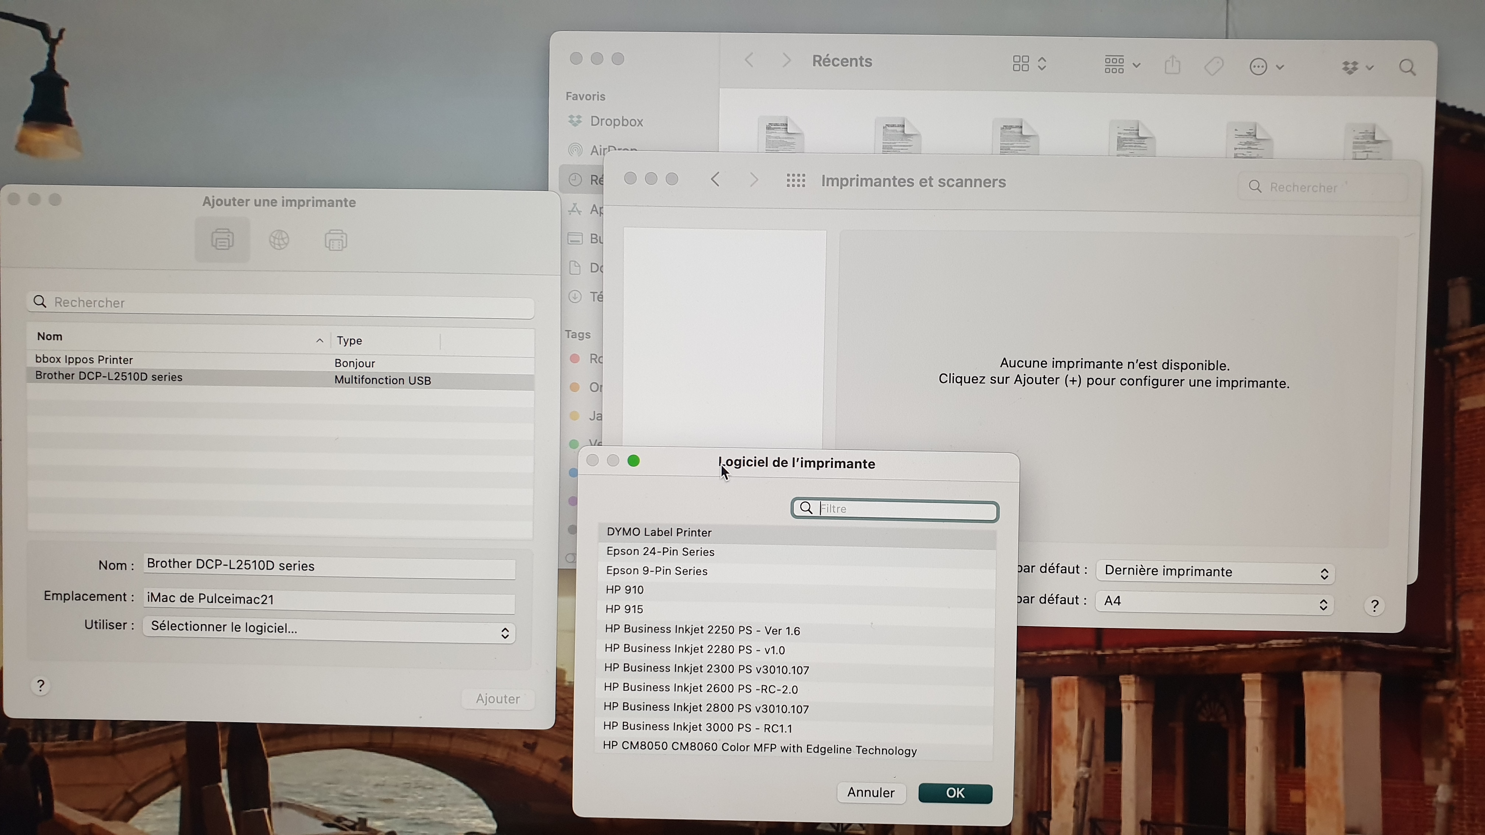Screen dimensions: 1485x835
Task: Select 'Epson 24-Pin Series' in software list
Action: pyautogui.click(x=660, y=552)
